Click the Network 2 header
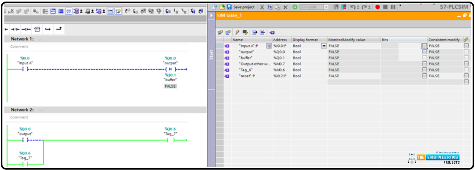This screenshot has height=170, width=475. (x=22, y=109)
